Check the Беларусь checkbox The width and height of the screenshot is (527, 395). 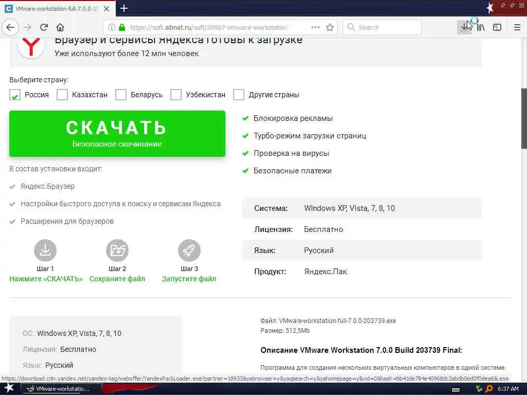[120, 95]
